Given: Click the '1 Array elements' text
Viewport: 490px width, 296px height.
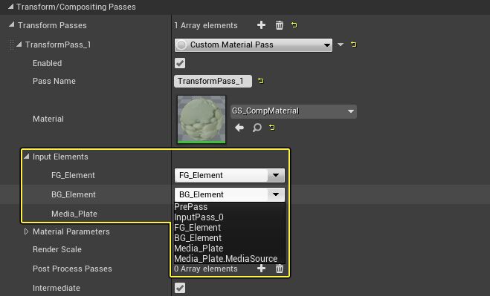Looking at the screenshot, I should pos(206,25).
